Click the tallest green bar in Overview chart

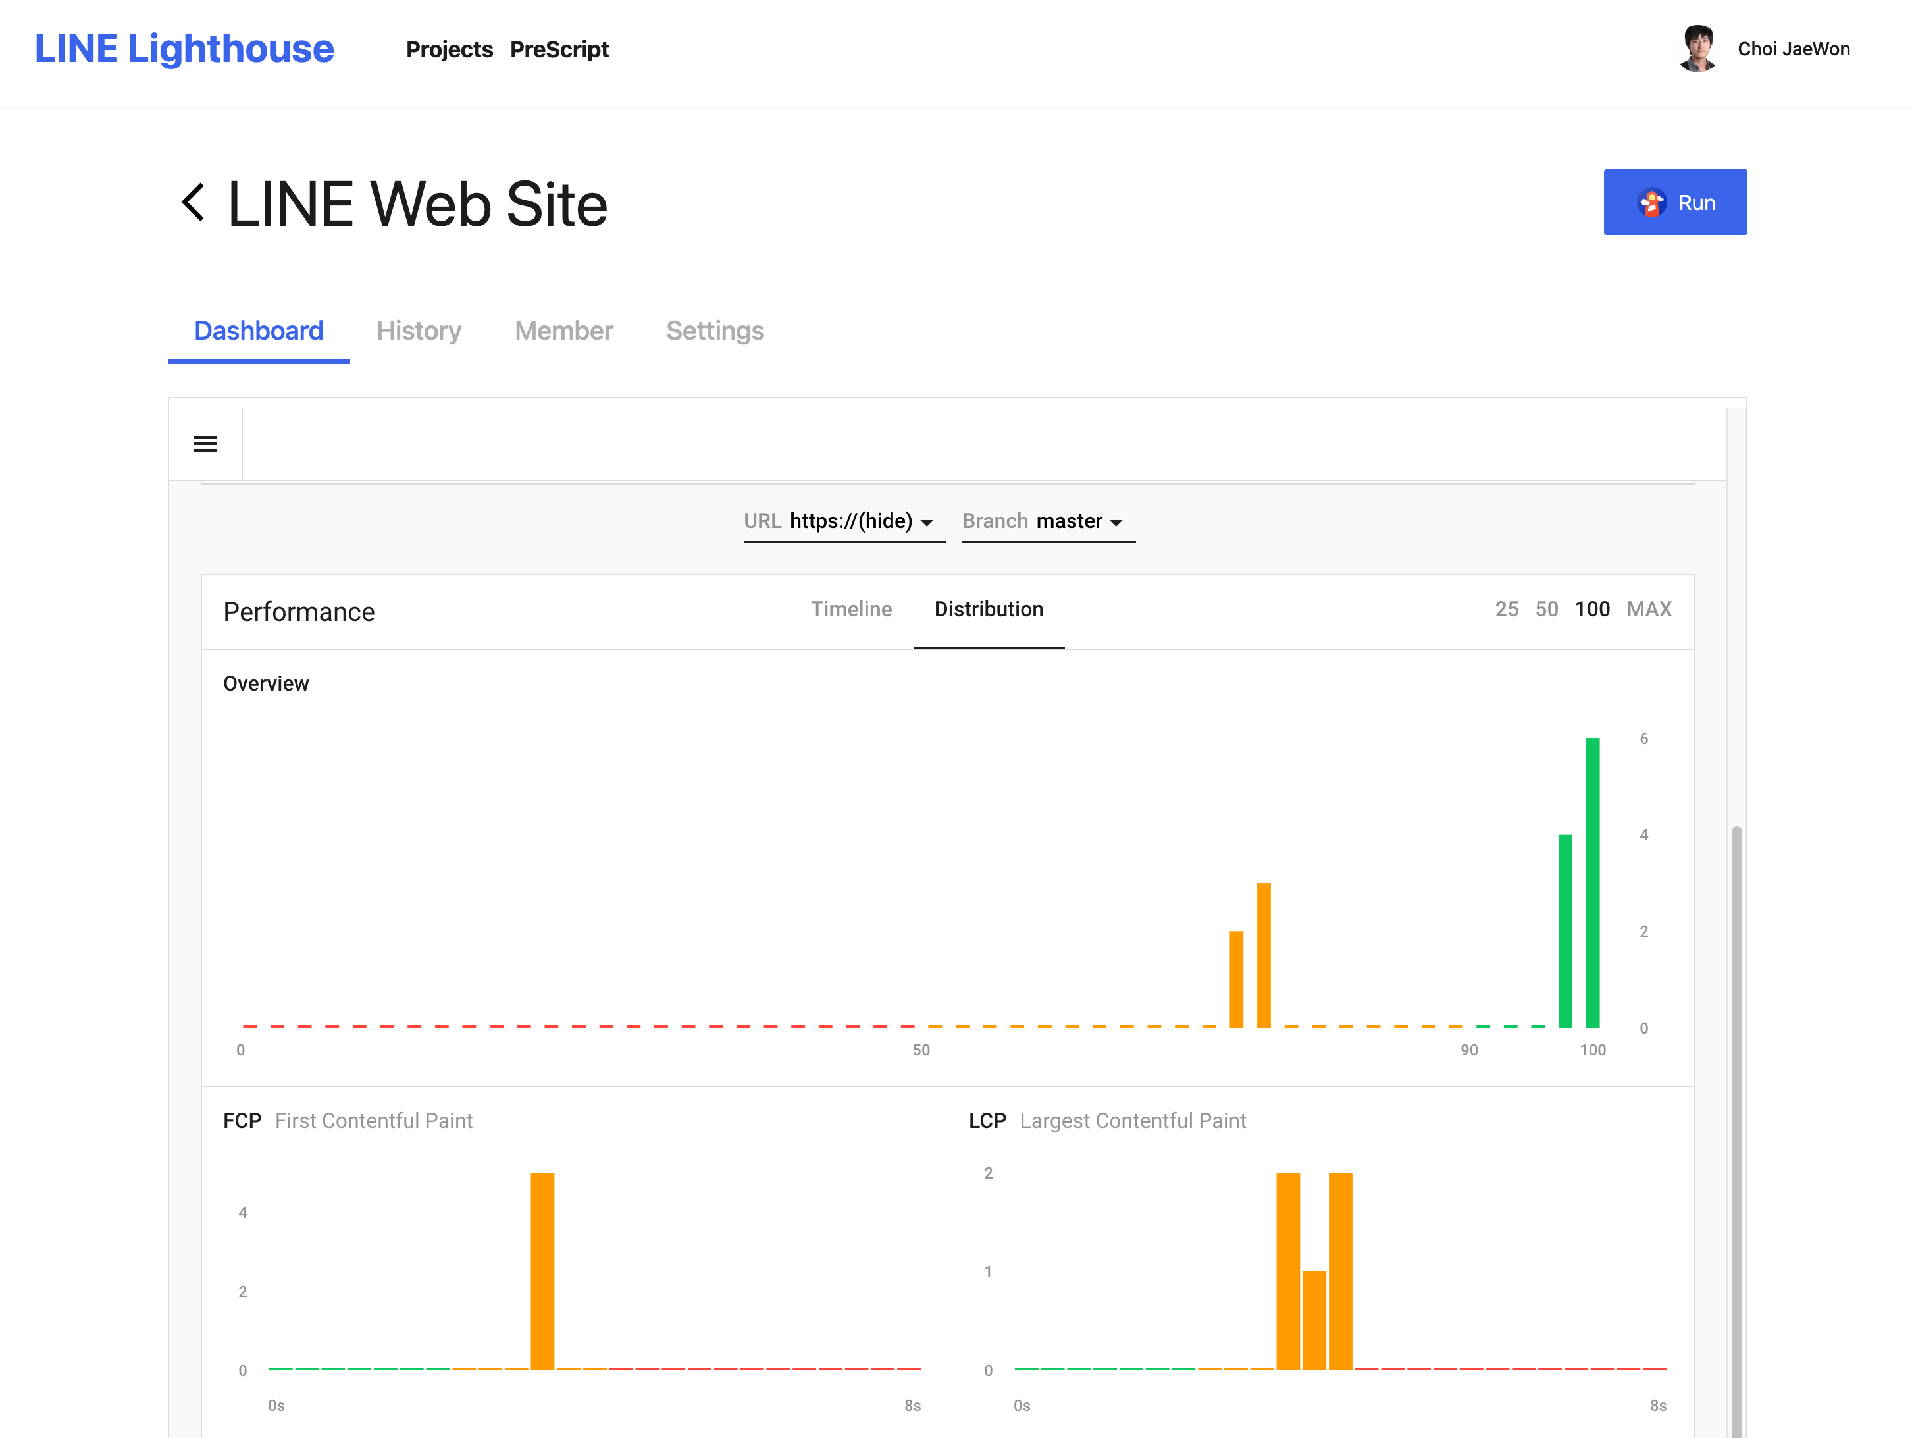click(x=1592, y=882)
